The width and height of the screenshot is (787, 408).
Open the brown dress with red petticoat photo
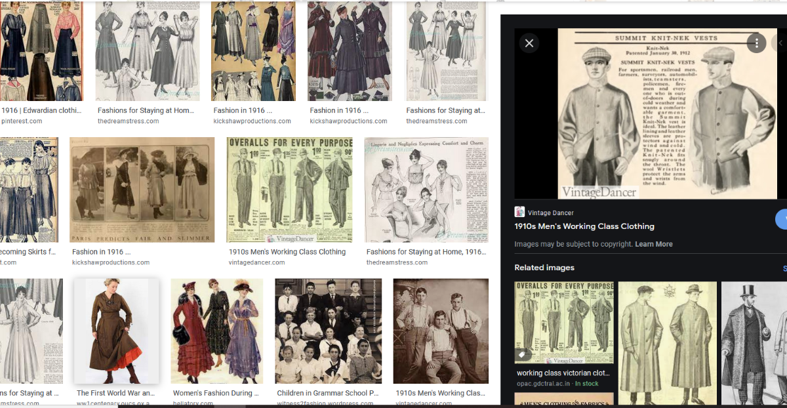coord(116,331)
